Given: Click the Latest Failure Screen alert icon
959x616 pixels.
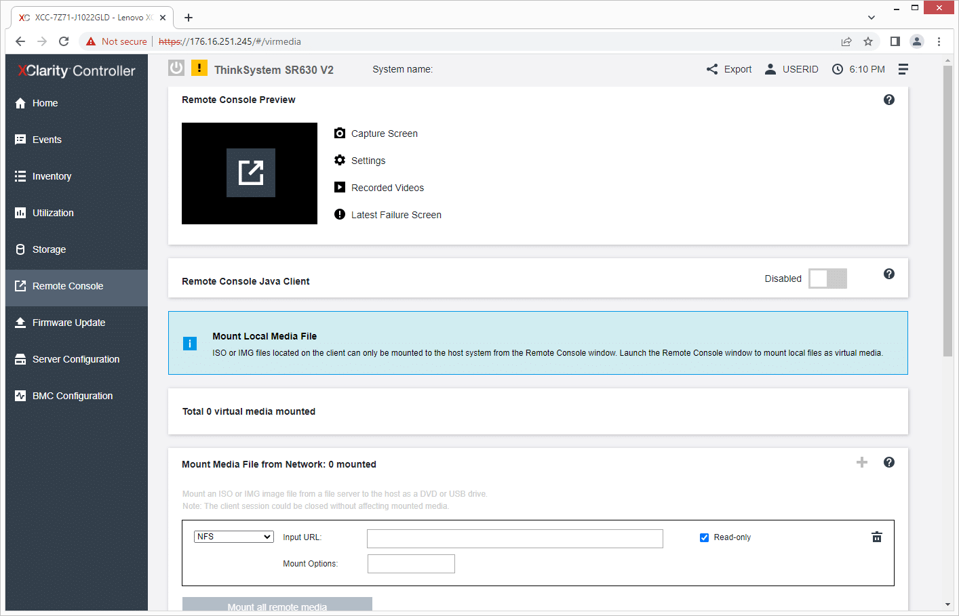Looking at the screenshot, I should coord(340,214).
